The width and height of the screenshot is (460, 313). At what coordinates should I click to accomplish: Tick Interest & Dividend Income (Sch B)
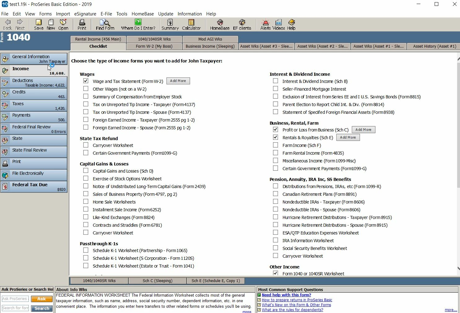pos(276,81)
